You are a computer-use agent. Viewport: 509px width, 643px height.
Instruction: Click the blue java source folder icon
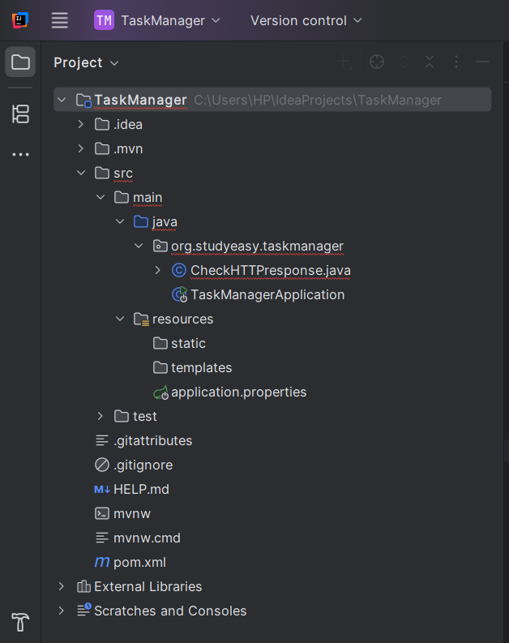click(x=141, y=221)
